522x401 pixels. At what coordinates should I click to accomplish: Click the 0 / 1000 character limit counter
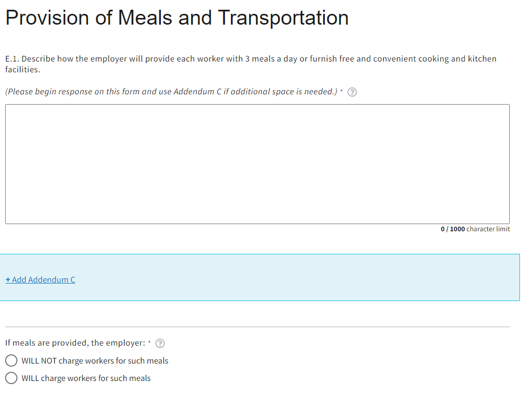[x=475, y=229]
